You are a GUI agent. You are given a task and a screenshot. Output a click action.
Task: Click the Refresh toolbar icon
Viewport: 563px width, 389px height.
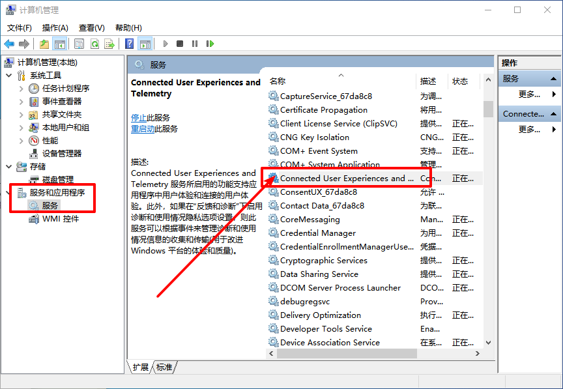(x=94, y=44)
